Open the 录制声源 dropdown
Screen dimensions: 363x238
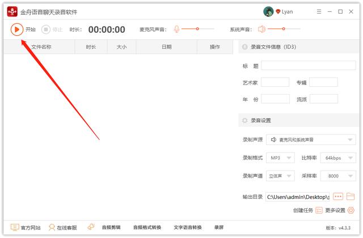(x=311, y=140)
